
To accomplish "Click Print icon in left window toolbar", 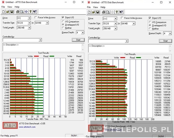I will click(x=18, y=12).
